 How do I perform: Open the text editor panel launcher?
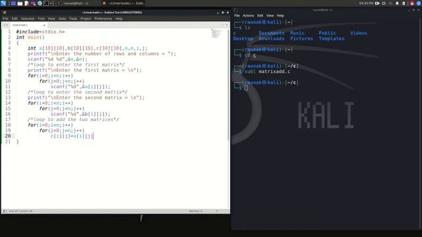[x=26, y=3]
